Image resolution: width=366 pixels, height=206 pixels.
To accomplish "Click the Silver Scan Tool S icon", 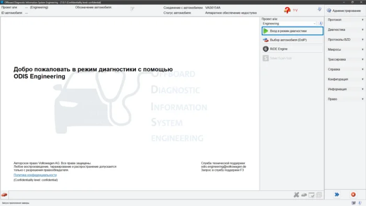I will pos(266,58).
